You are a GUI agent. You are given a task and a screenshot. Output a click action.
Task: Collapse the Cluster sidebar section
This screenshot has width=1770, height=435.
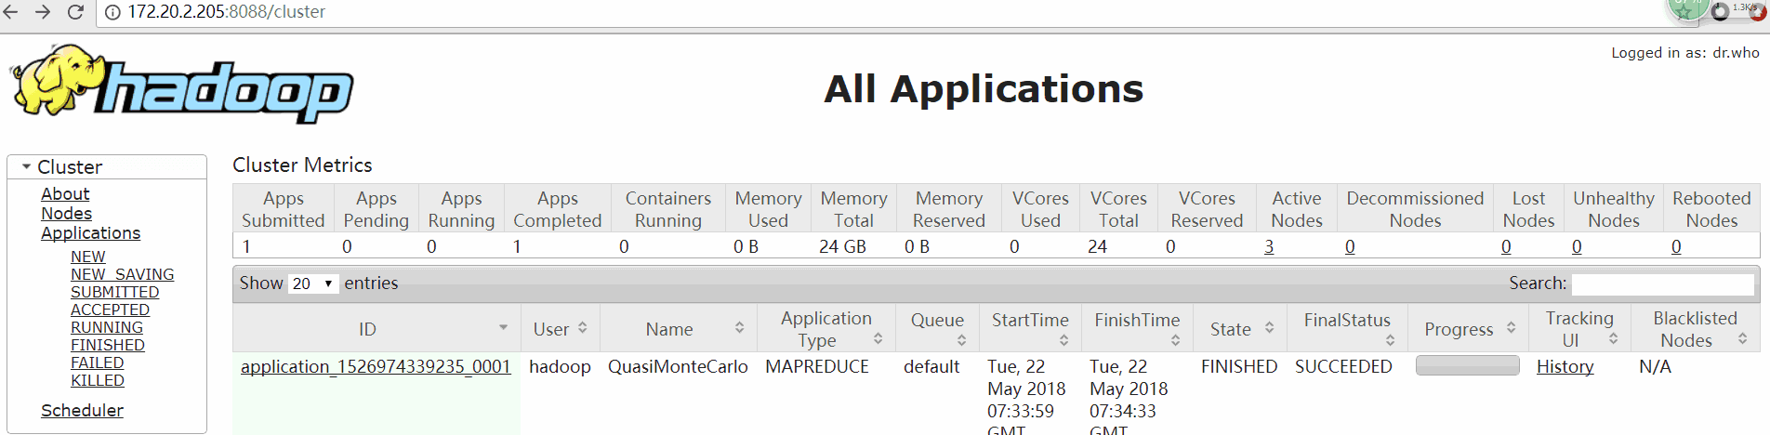click(27, 167)
